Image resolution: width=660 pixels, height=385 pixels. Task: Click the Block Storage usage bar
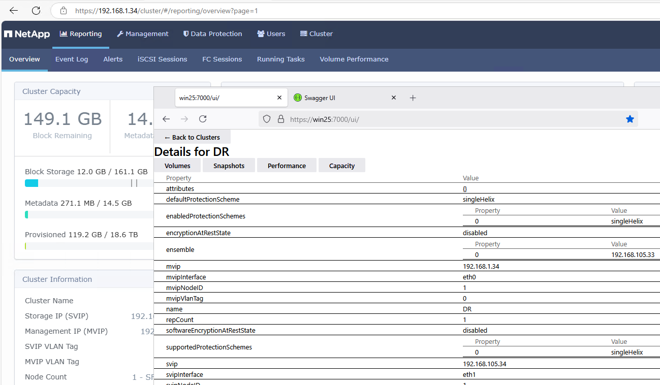coord(89,183)
